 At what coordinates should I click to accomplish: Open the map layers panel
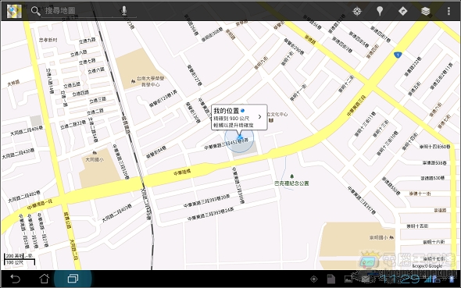pyautogui.click(x=425, y=11)
